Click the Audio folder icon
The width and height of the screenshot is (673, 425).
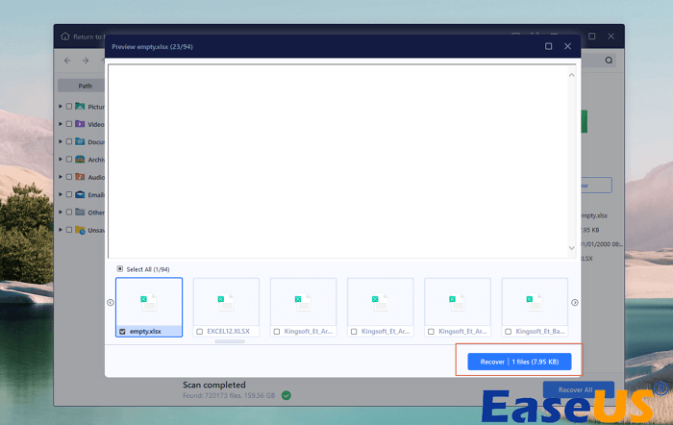pos(80,176)
